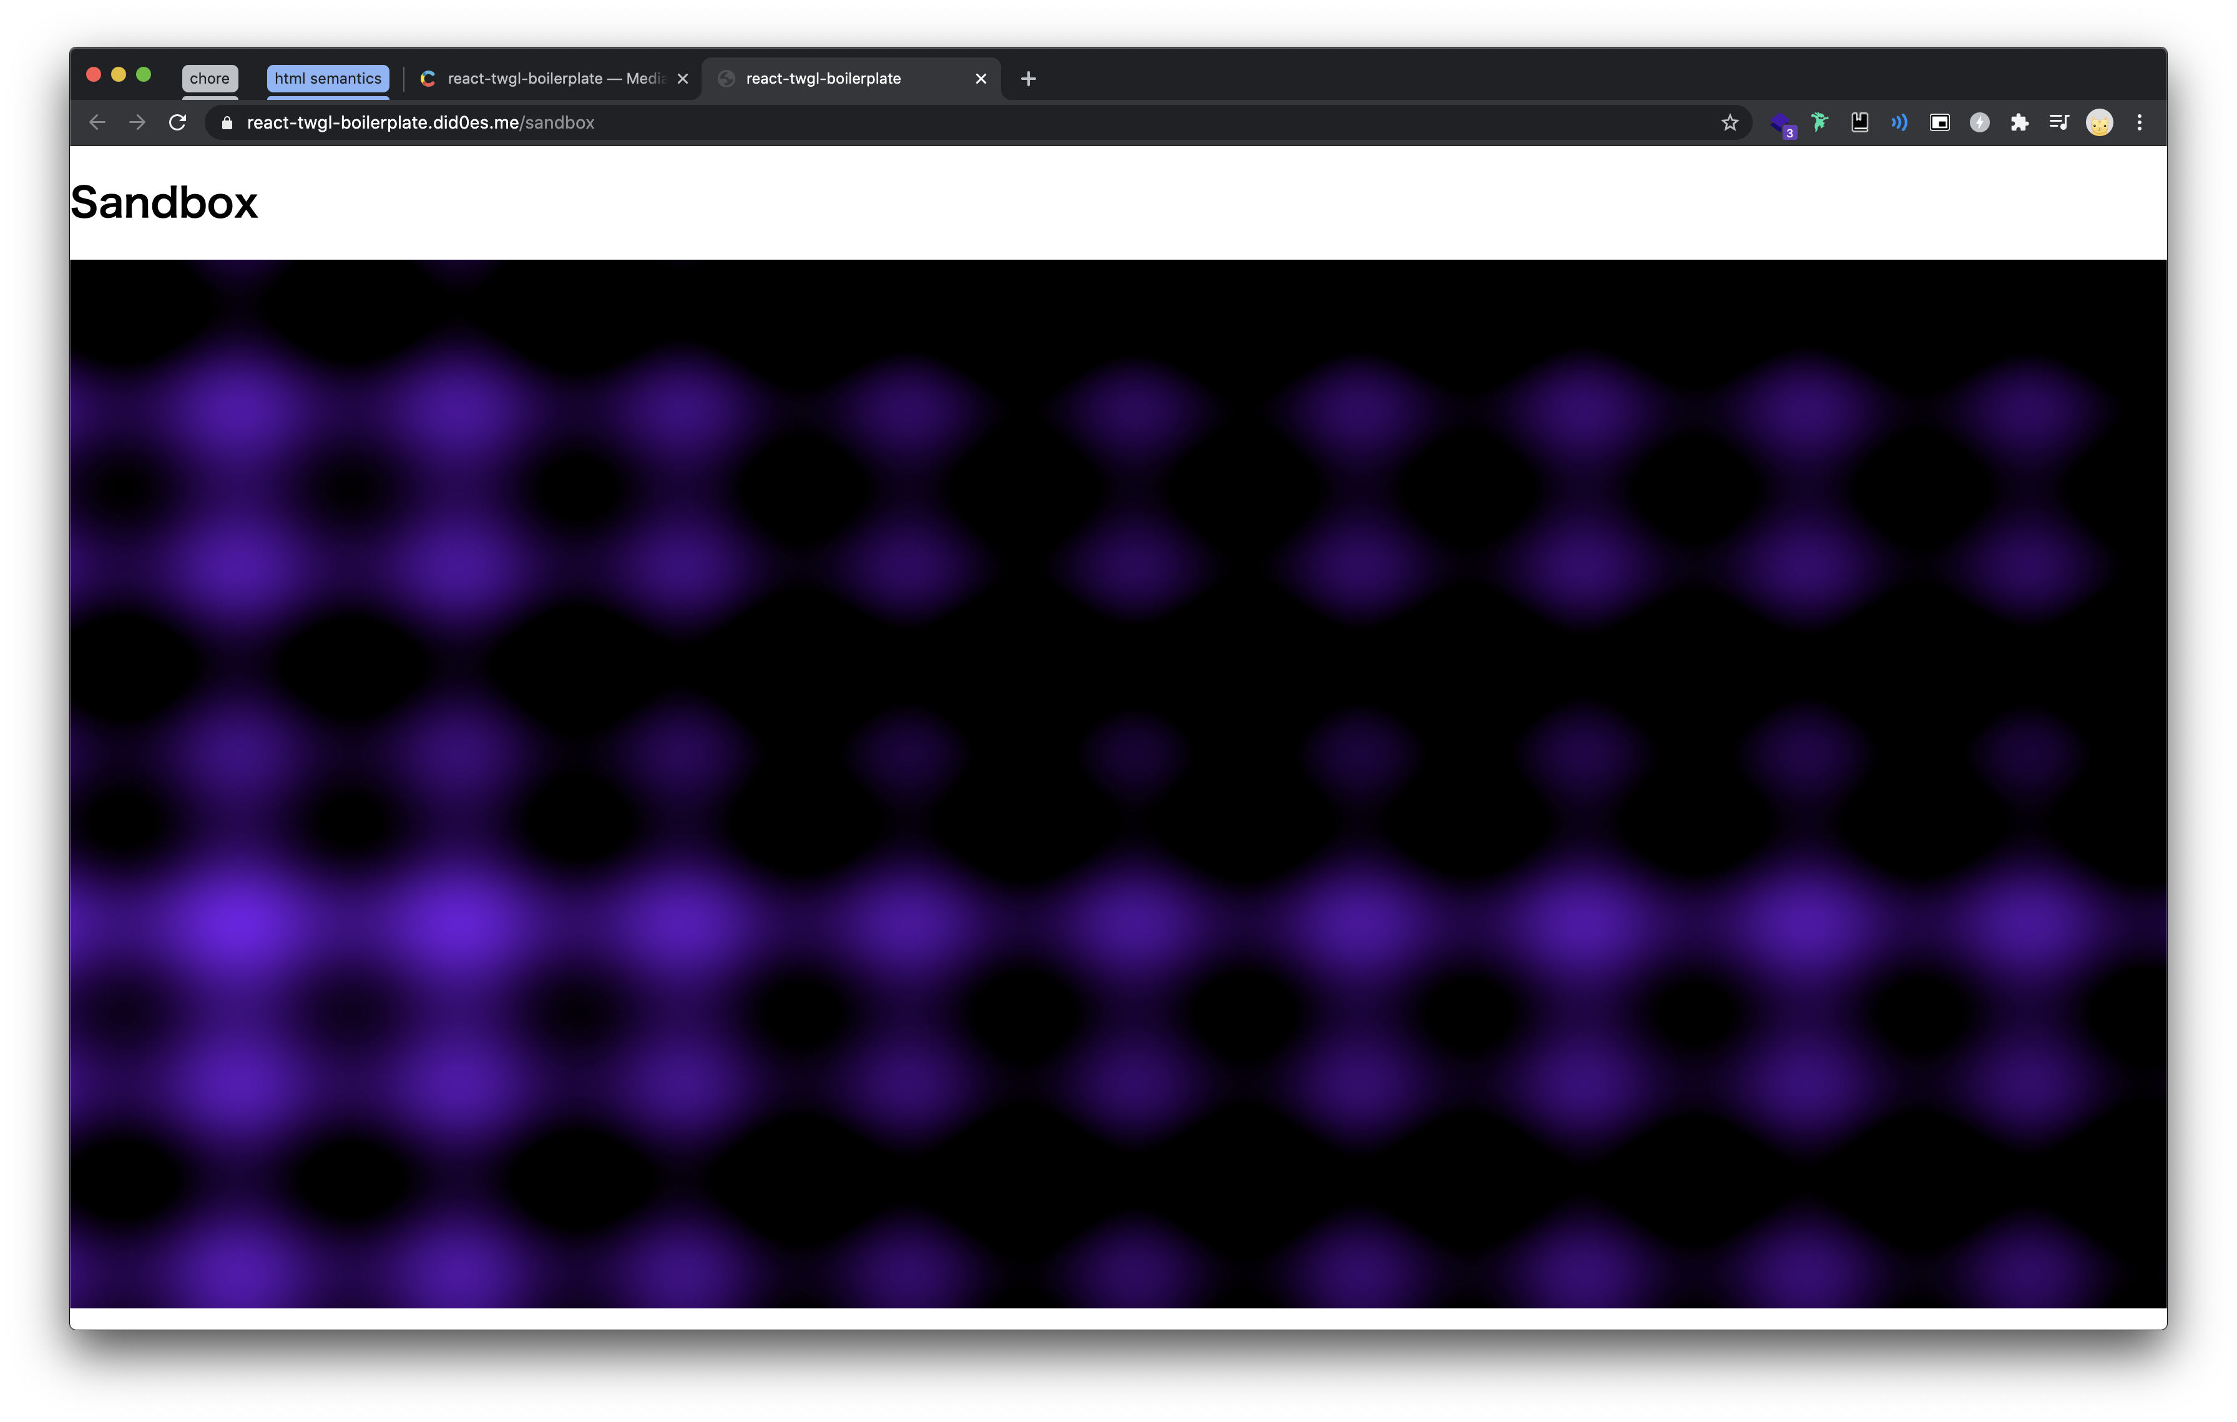The image size is (2237, 1422).
Task: View site info via the lock icon
Action: click(x=227, y=122)
